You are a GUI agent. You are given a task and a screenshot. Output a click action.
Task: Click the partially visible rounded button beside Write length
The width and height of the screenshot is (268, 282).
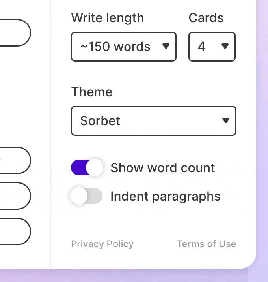pyautogui.click(x=15, y=33)
